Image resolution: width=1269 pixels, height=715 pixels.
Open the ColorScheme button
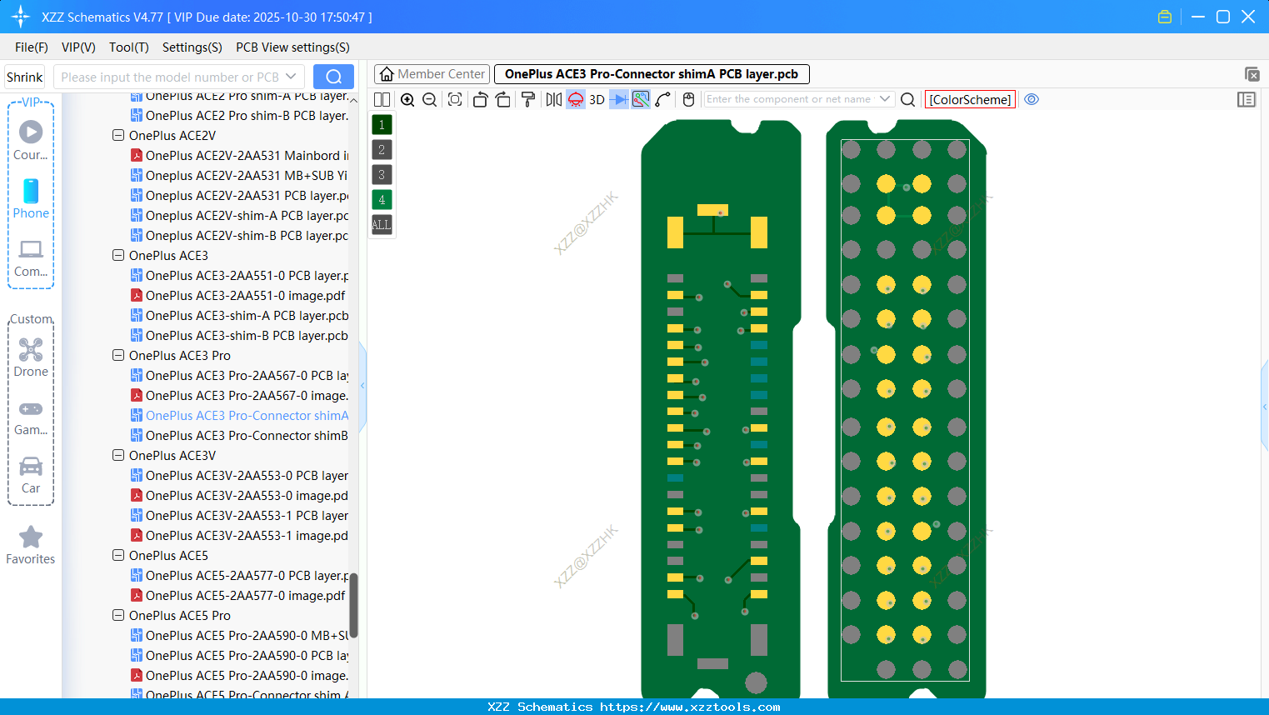[970, 99]
